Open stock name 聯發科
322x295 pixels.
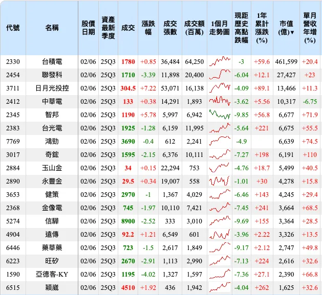pyautogui.click(x=52, y=75)
